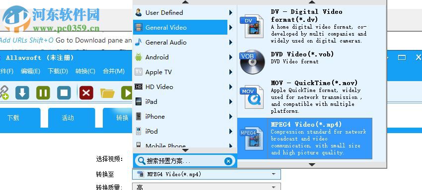Viewport: 422px width, 190px height.
Task: Click the category list scroll-up arrow
Action: click(x=185, y=2)
